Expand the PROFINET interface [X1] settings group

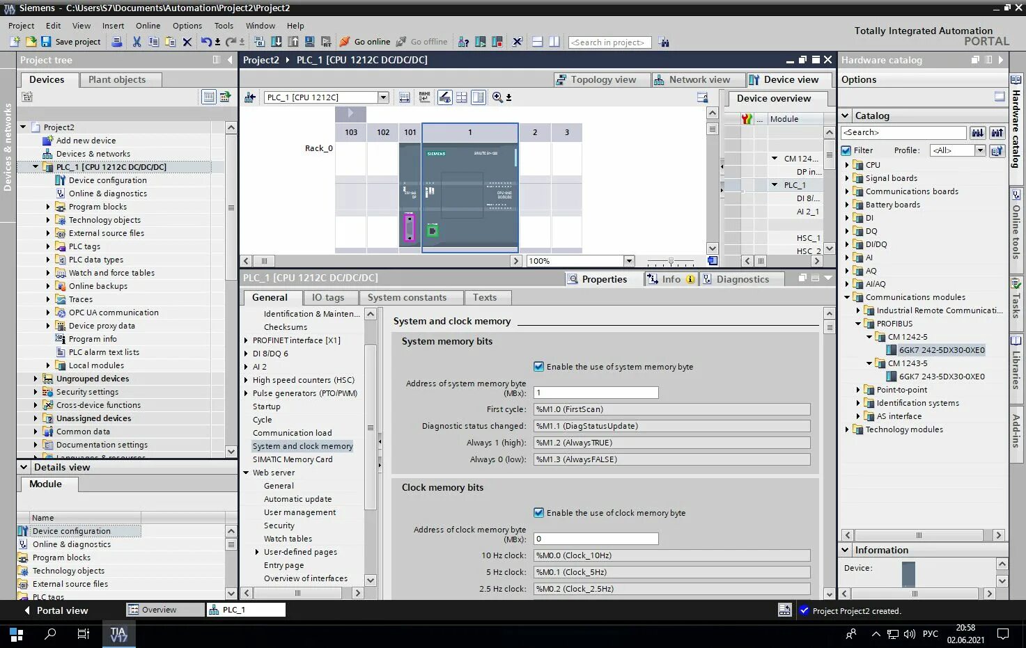pyautogui.click(x=246, y=340)
